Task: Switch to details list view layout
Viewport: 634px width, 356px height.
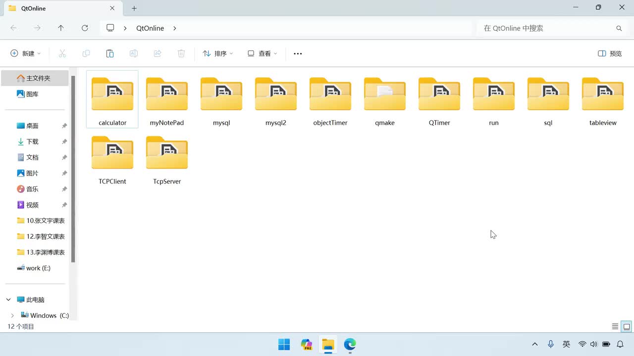Action: click(x=615, y=326)
